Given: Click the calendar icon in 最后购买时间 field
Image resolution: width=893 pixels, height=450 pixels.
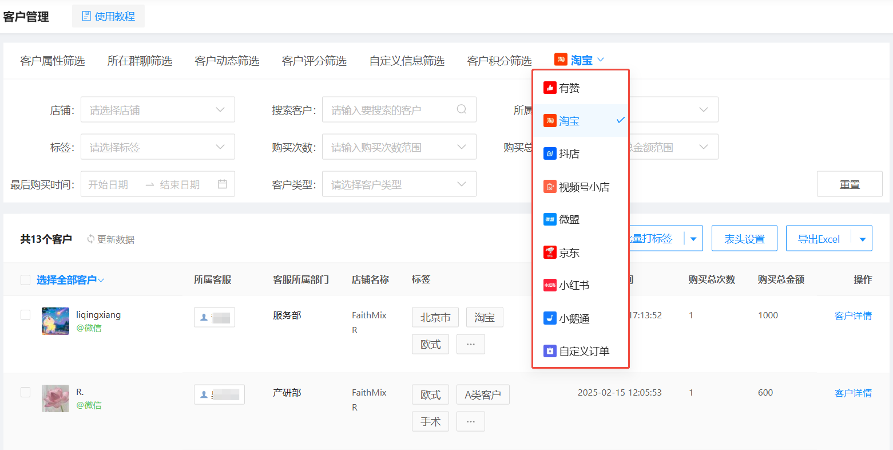Looking at the screenshot, I should pyautogui.click(x=223, y=184).
